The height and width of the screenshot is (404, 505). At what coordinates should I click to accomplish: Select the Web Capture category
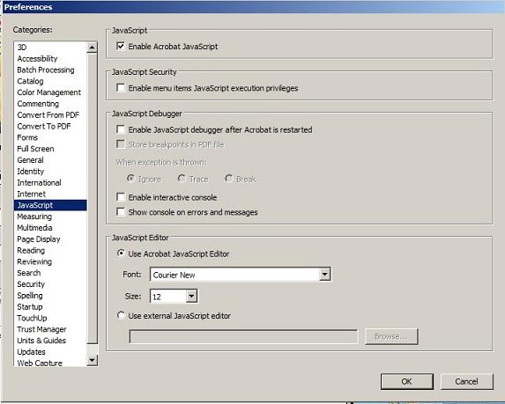(x=50, y=363)
